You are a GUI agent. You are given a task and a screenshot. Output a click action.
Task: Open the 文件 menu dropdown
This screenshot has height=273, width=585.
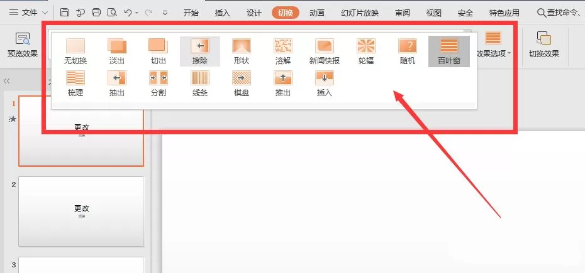click(x=29, y=13)
